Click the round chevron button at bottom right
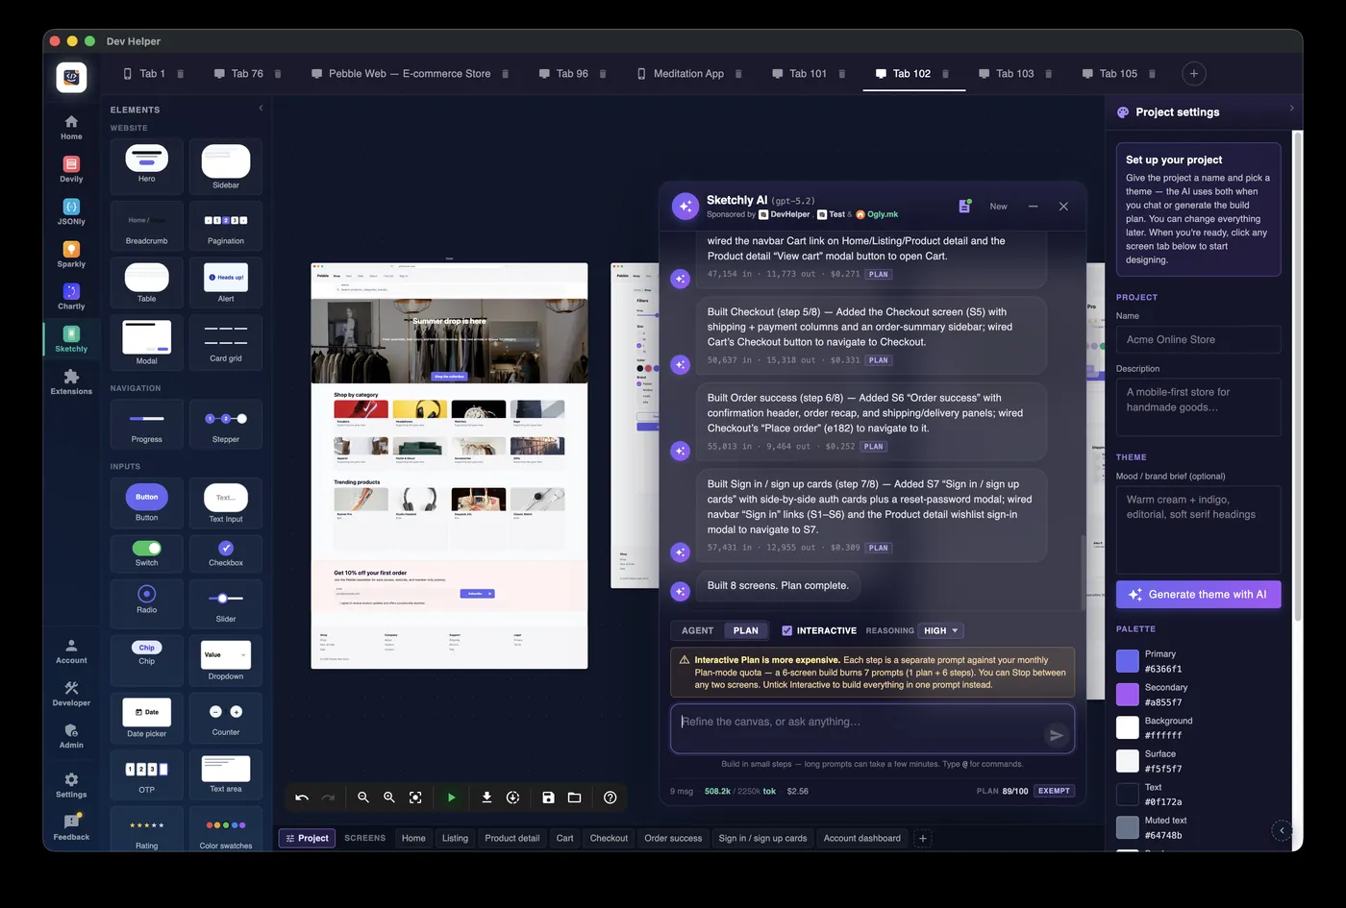Viewport: 1346px width, 908px height. pos(1282,830)
